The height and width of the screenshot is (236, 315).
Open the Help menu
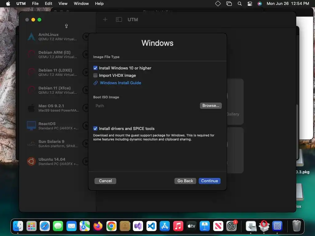click(x=99, y=4)
